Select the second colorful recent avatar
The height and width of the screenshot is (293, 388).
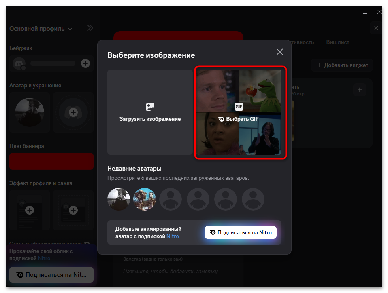pyautogui.click(x=145, y=199)
